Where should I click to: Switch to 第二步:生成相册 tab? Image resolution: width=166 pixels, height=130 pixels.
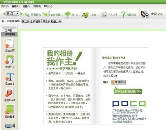pos(31,21)
